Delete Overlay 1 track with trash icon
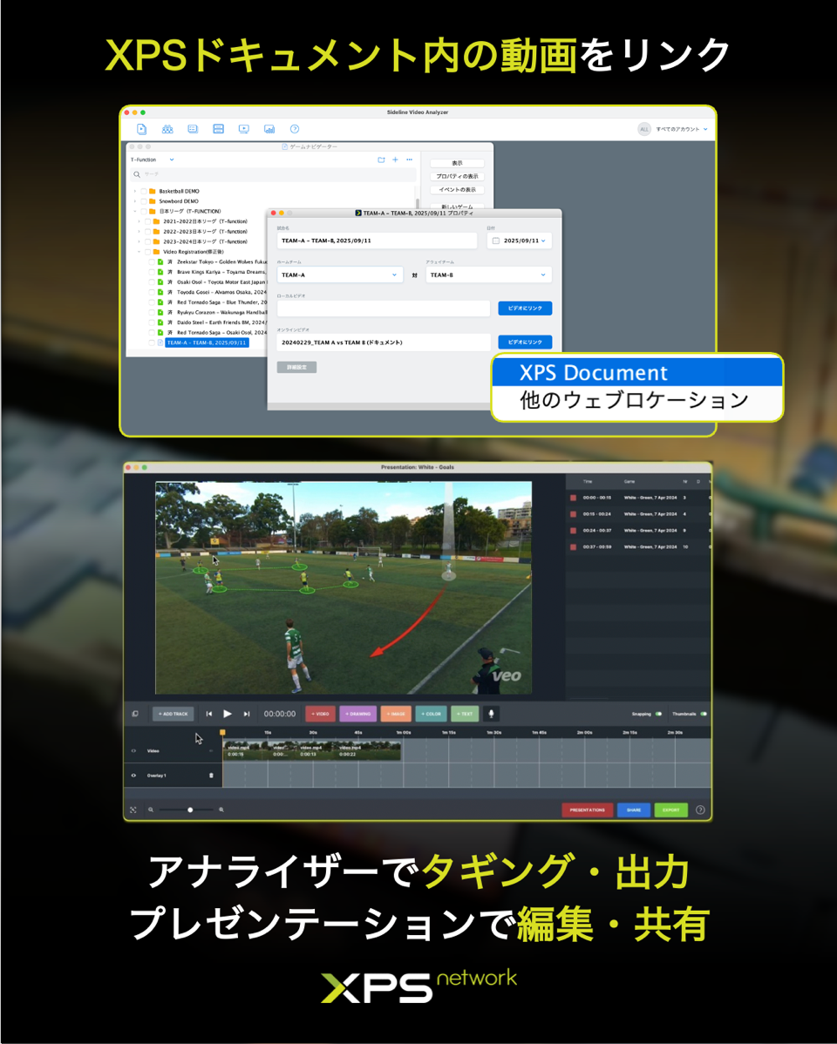 tap(211, 776)
